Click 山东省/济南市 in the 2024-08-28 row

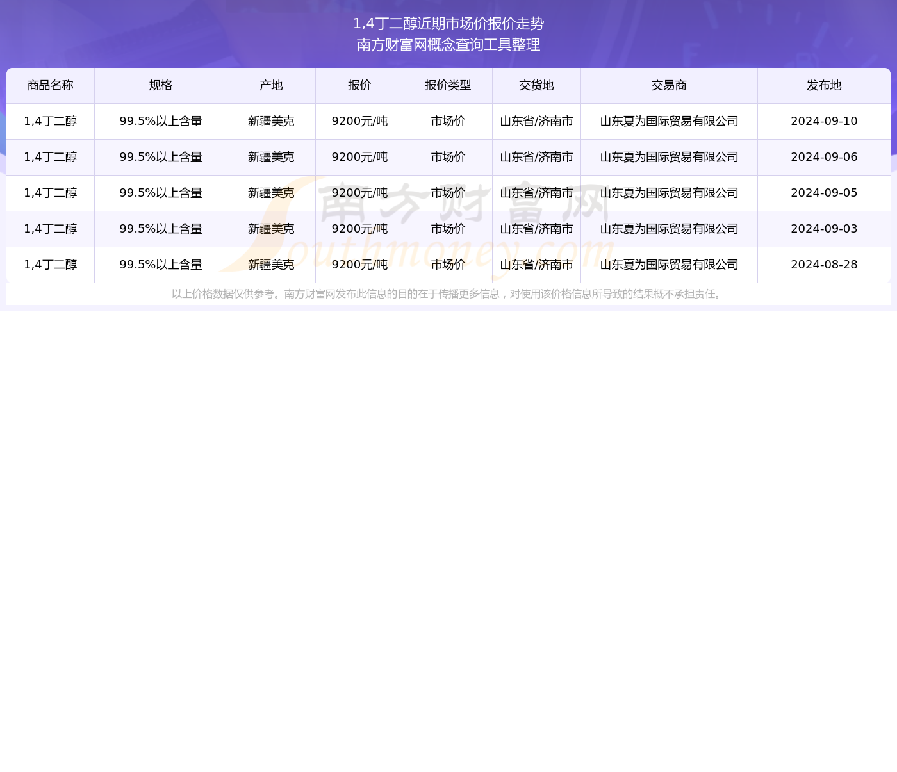[x=536, y=265]
